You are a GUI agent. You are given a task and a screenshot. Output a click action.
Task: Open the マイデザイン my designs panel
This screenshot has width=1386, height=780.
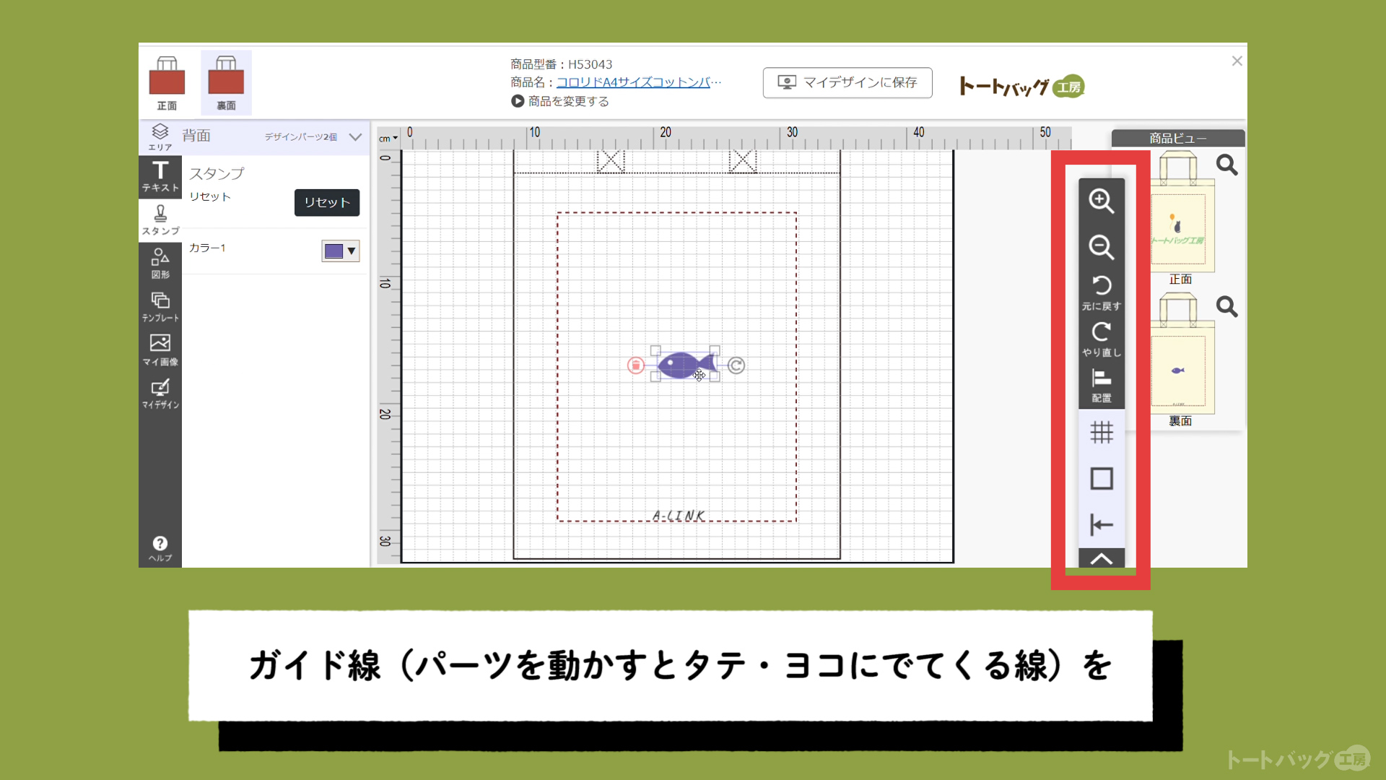tap(160, 394)
